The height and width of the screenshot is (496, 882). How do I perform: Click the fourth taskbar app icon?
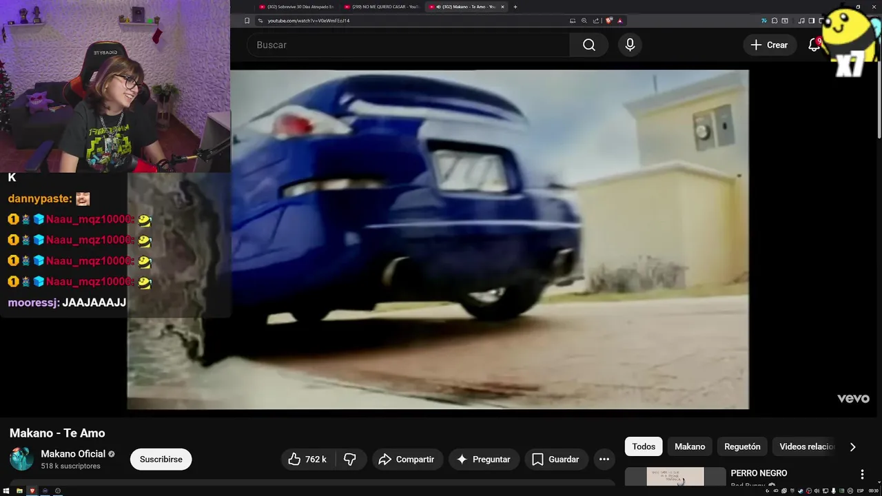(x=58, y=490)
